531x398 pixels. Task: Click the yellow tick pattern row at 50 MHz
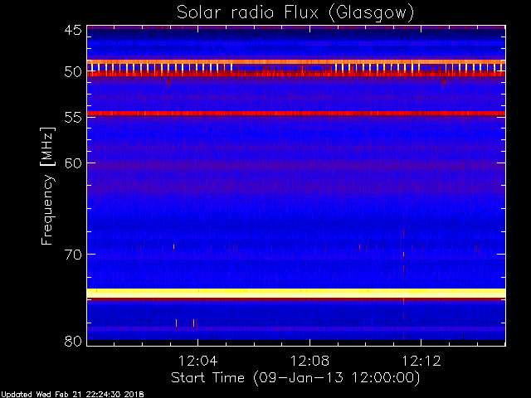click(x=296, y=67)
